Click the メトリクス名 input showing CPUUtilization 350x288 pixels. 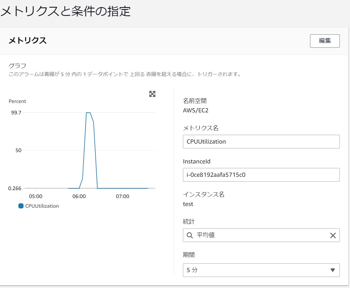click(x=261, y=142)
